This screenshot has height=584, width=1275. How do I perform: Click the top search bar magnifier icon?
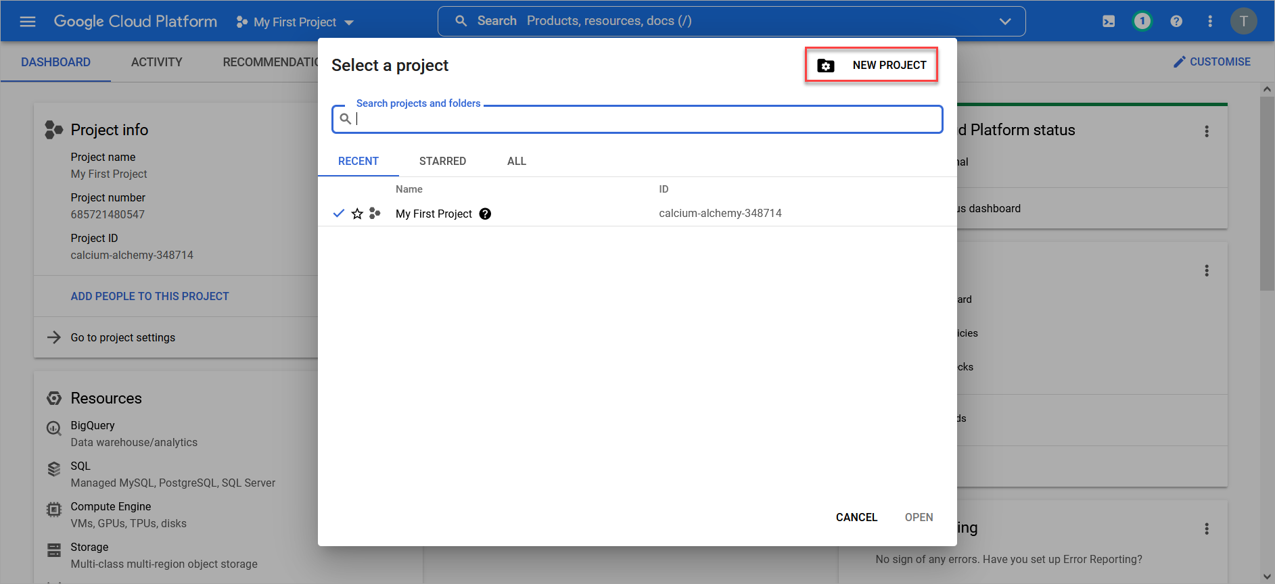[x=461, y=21]
